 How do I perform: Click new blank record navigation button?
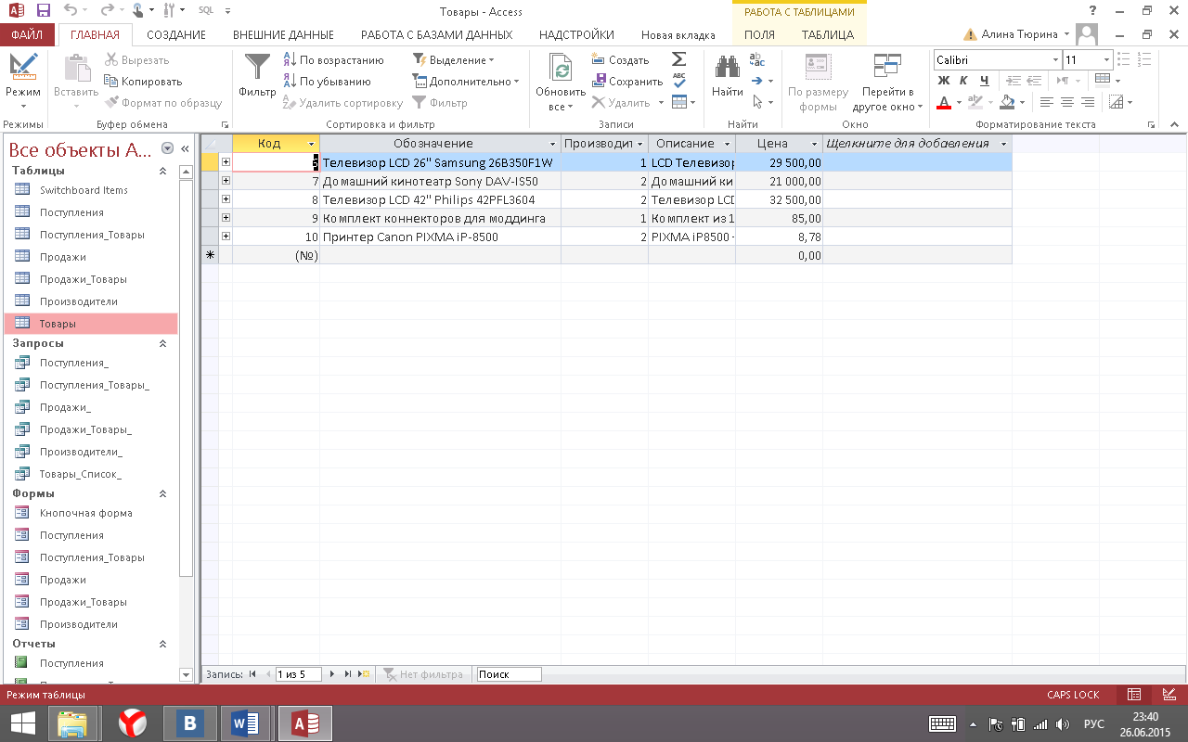click(x=364, y=674)
